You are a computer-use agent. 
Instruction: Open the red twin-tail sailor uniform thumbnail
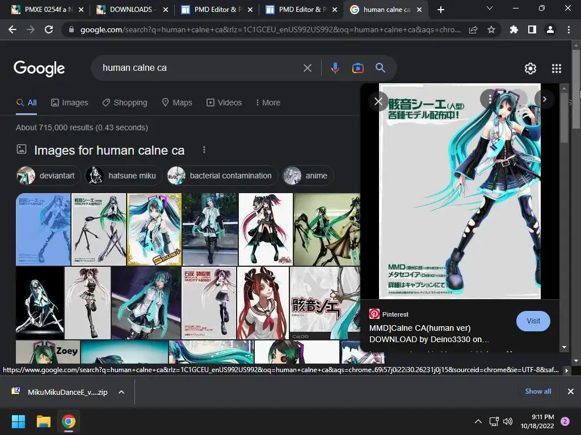(x=263, y=303)
